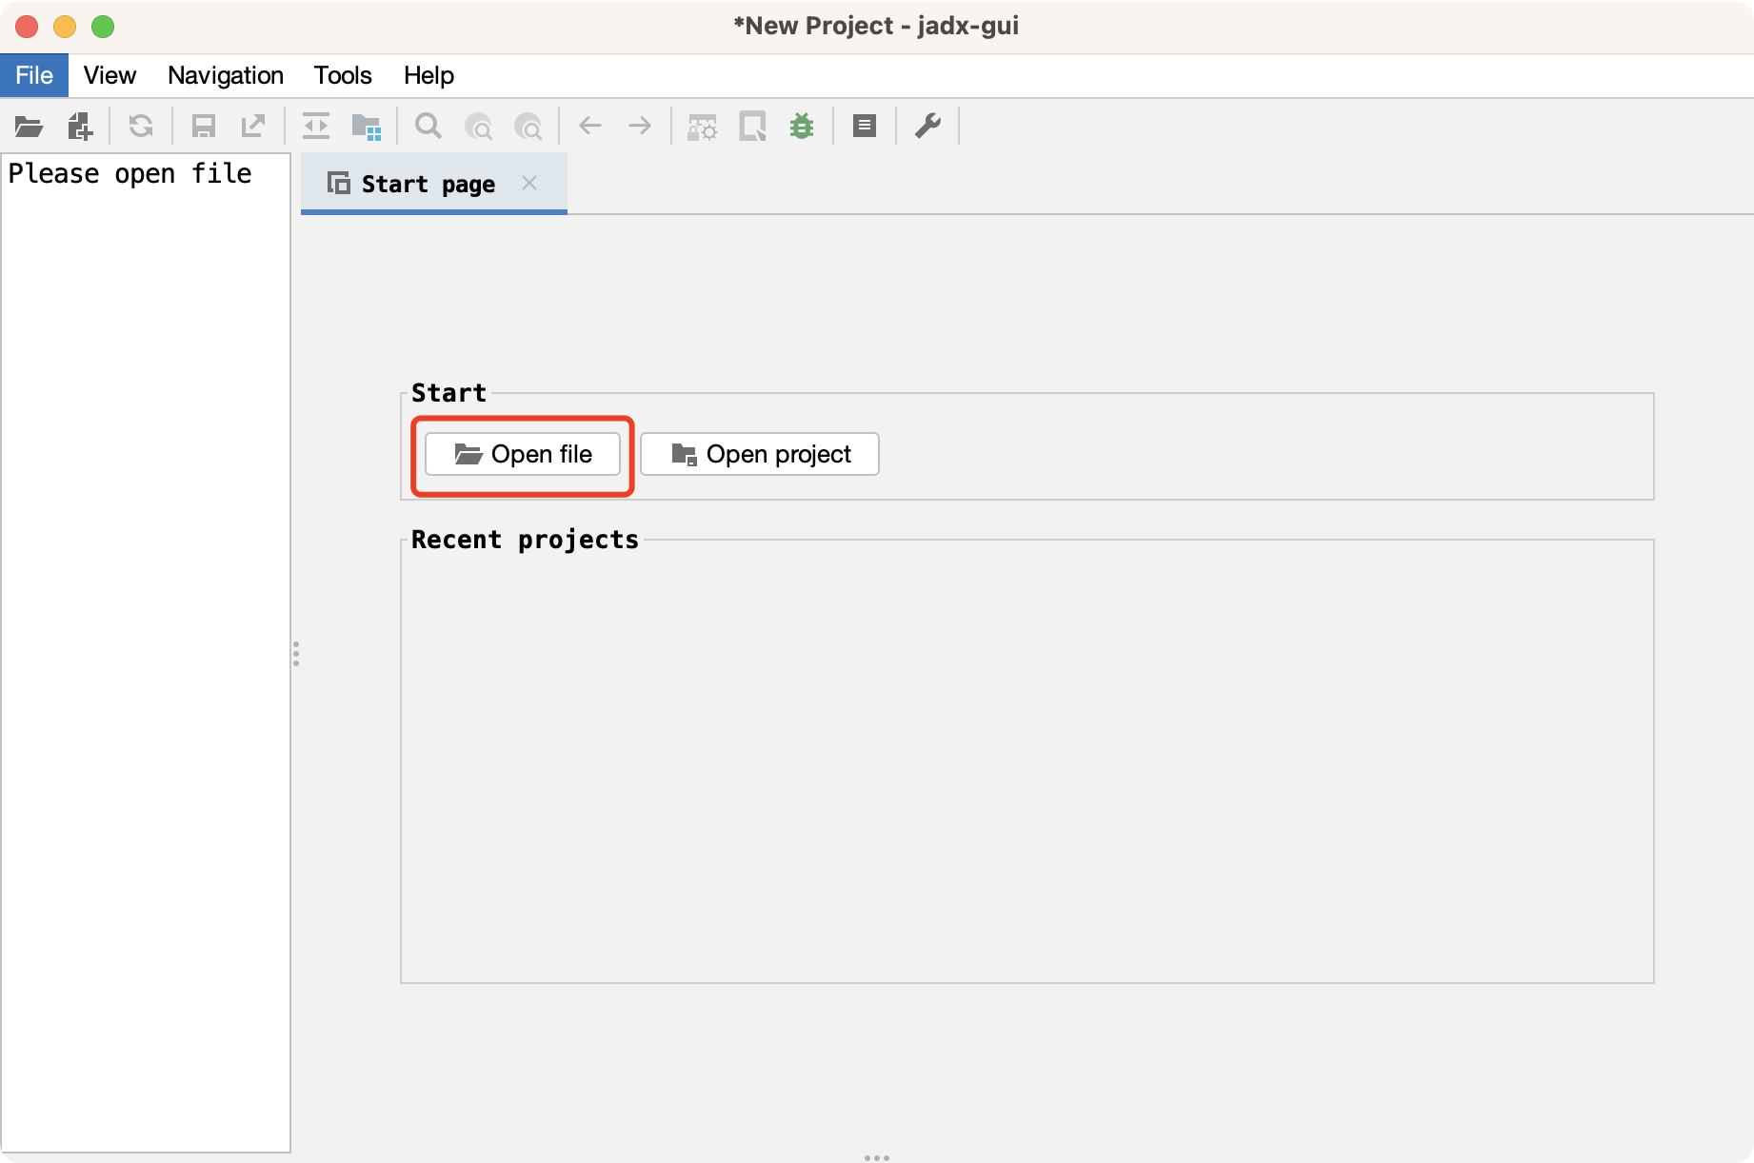Click the export project arrow icon
The height and width of the screenshot is (1163, 1754).
click(253, 127)
